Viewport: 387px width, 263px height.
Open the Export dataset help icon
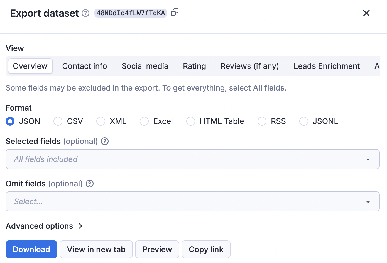coord(85,13)
